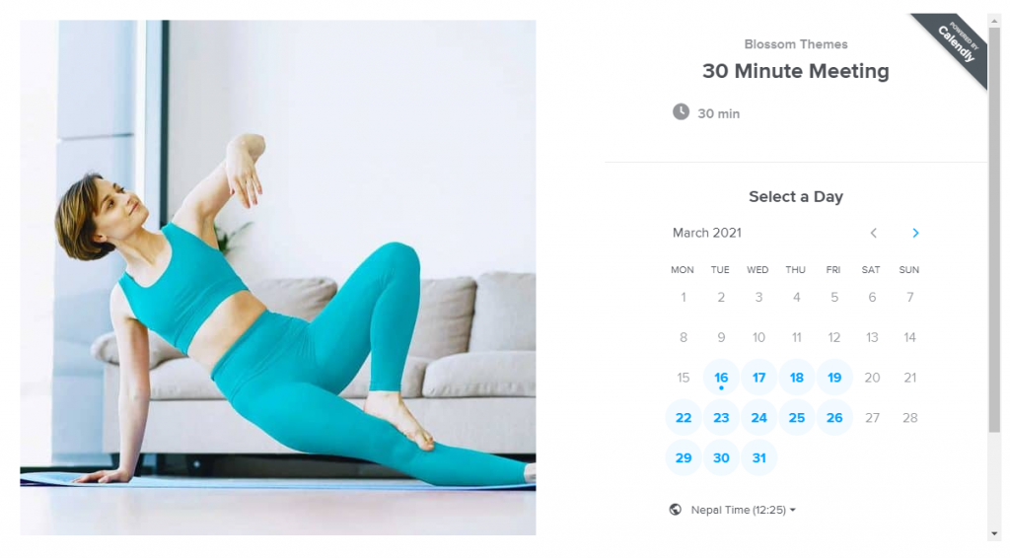Viewport: 1010px width, 558px height.
Task: Pick March 26 as the day
Action: pyautogui.click(x=834, y=418)
